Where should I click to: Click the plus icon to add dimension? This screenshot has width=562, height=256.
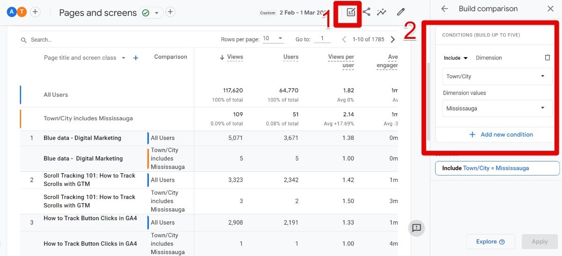pos(136,58)
